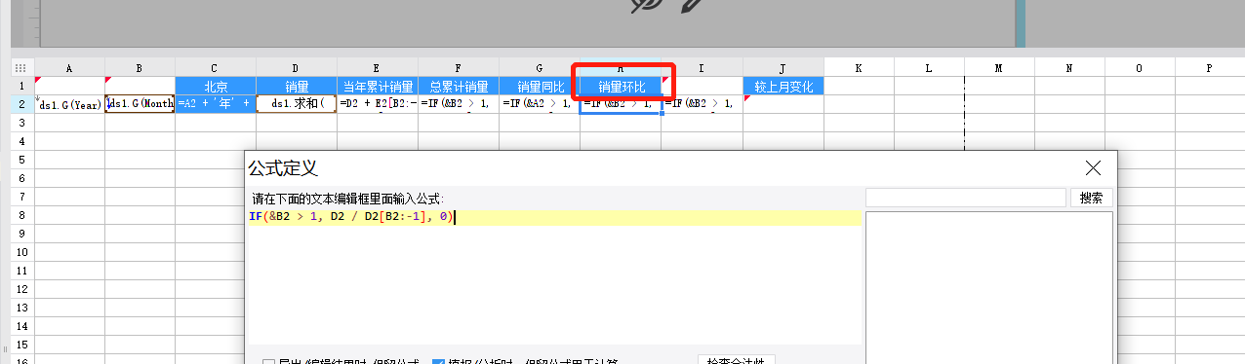Click the 销量同比 header cell
The height and width of the screenshot is (364, 1245).
[540, 87]
